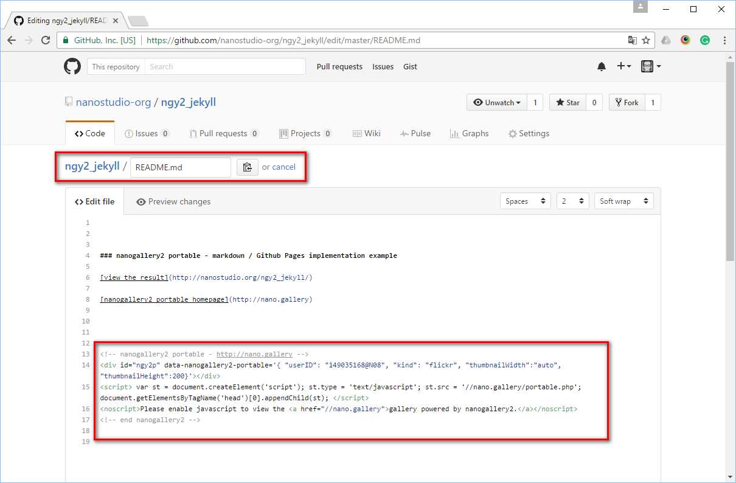Bookmark this page with the star icon
The width and height of the screenshot is (736, 483).
(646, 40)
